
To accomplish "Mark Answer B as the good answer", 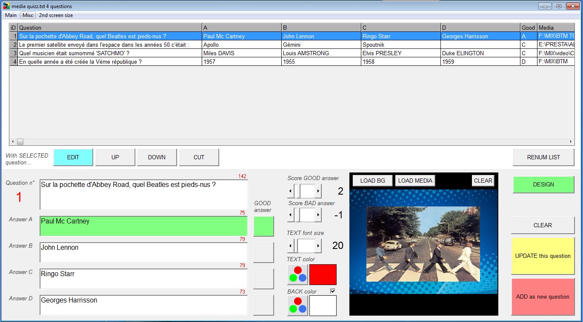I will 263,252.
